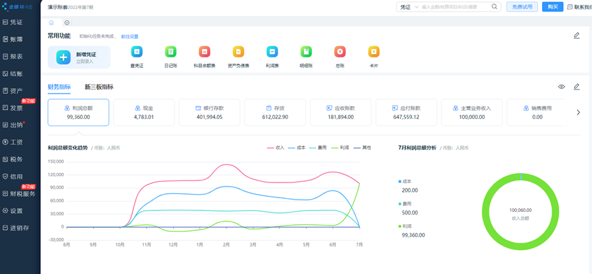592x274 pixels.
Task: Click the search magnifier icon
Action: tap(494, 6)
